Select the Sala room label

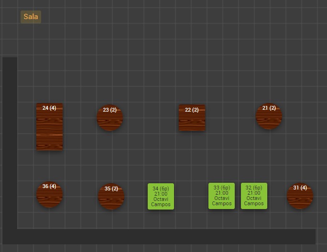pos(31,17)
